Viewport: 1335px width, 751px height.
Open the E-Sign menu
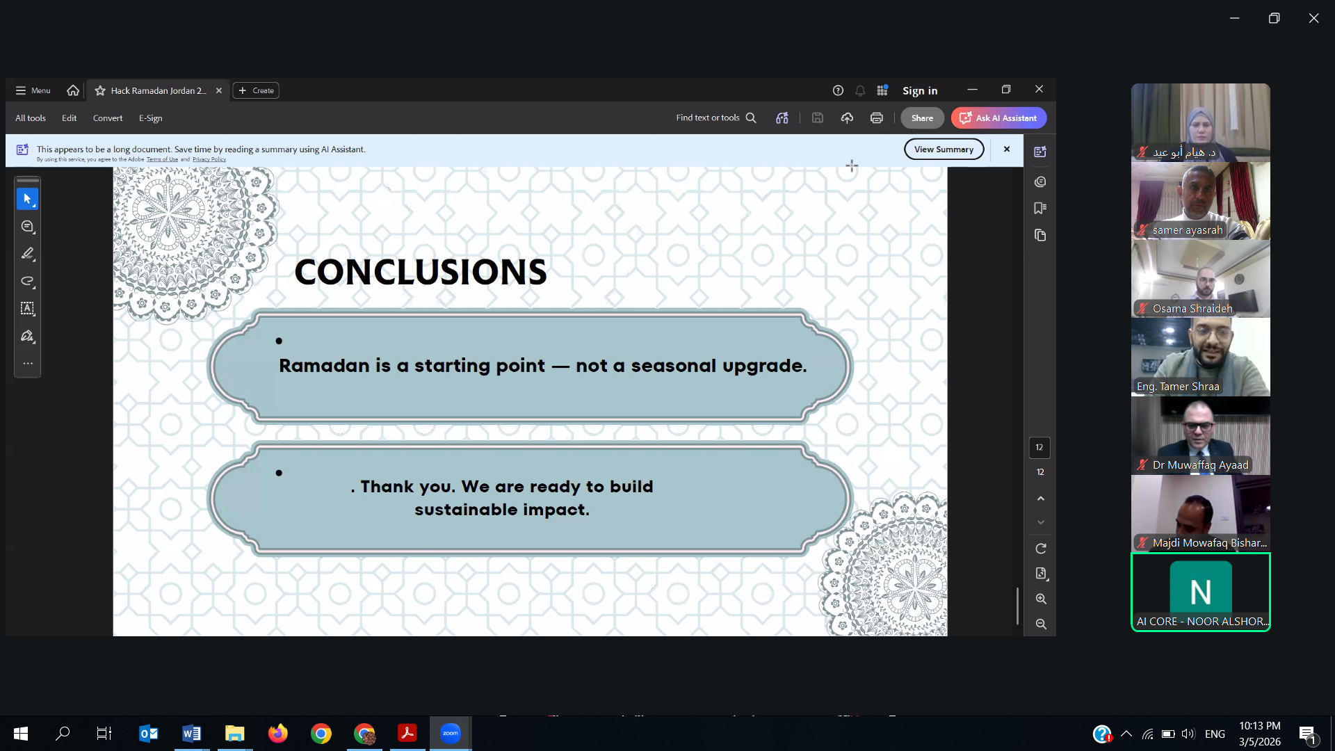(150, 118)
